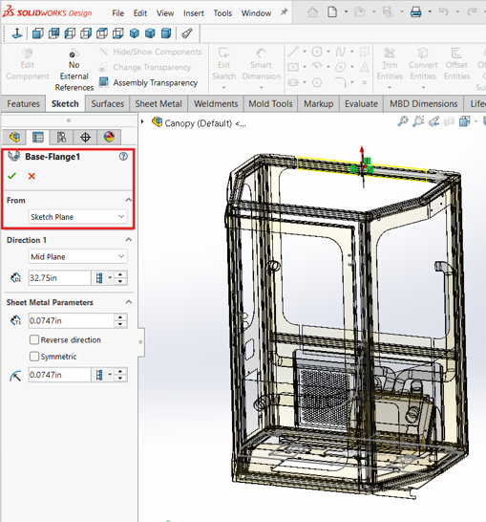The image size is (486, 522).
Task: Collapse the Direction 1 section
Action: pyautogui.click(x=129, y=240)
